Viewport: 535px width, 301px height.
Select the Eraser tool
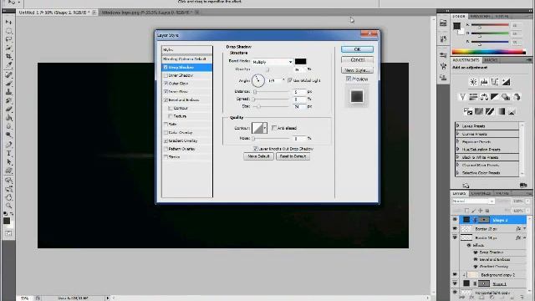[x=9, y=110]
